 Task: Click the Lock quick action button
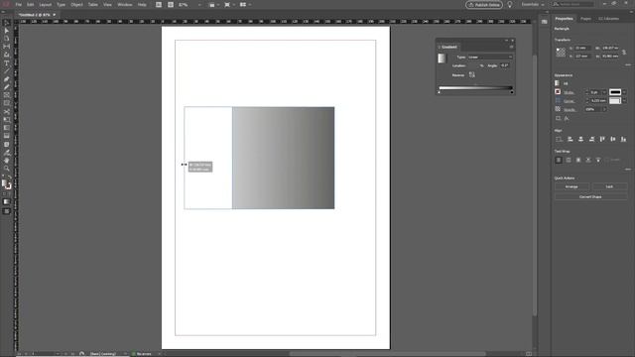pyautogui.click(x=609, y=187)
